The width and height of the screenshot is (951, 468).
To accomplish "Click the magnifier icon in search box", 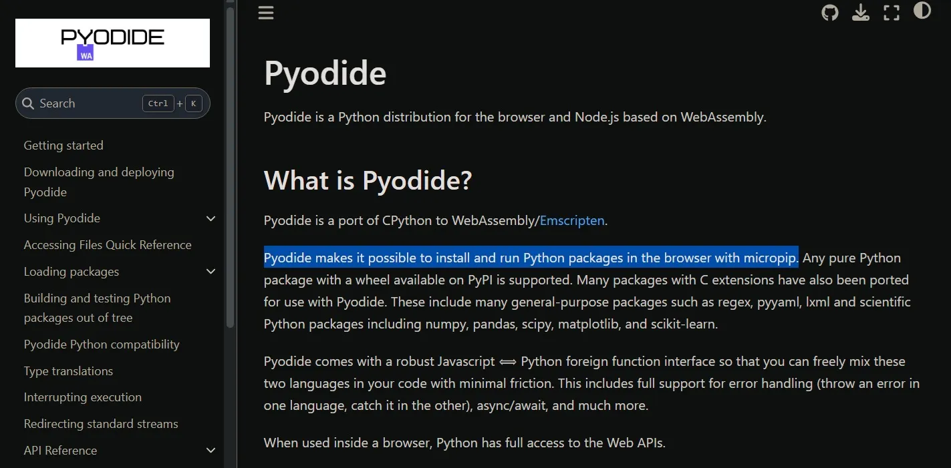I will (28, 103).
